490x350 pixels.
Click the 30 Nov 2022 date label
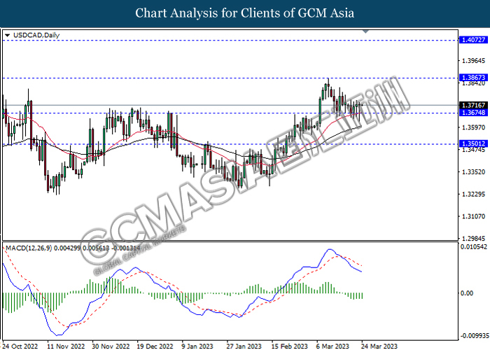[111, 346]
